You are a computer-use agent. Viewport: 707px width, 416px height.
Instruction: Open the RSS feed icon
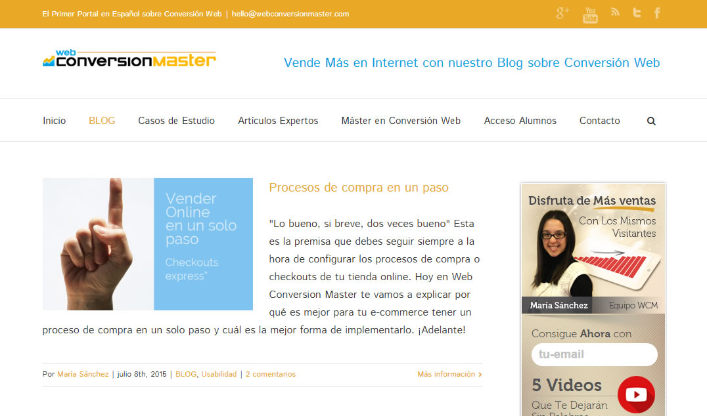coord(614,12)
